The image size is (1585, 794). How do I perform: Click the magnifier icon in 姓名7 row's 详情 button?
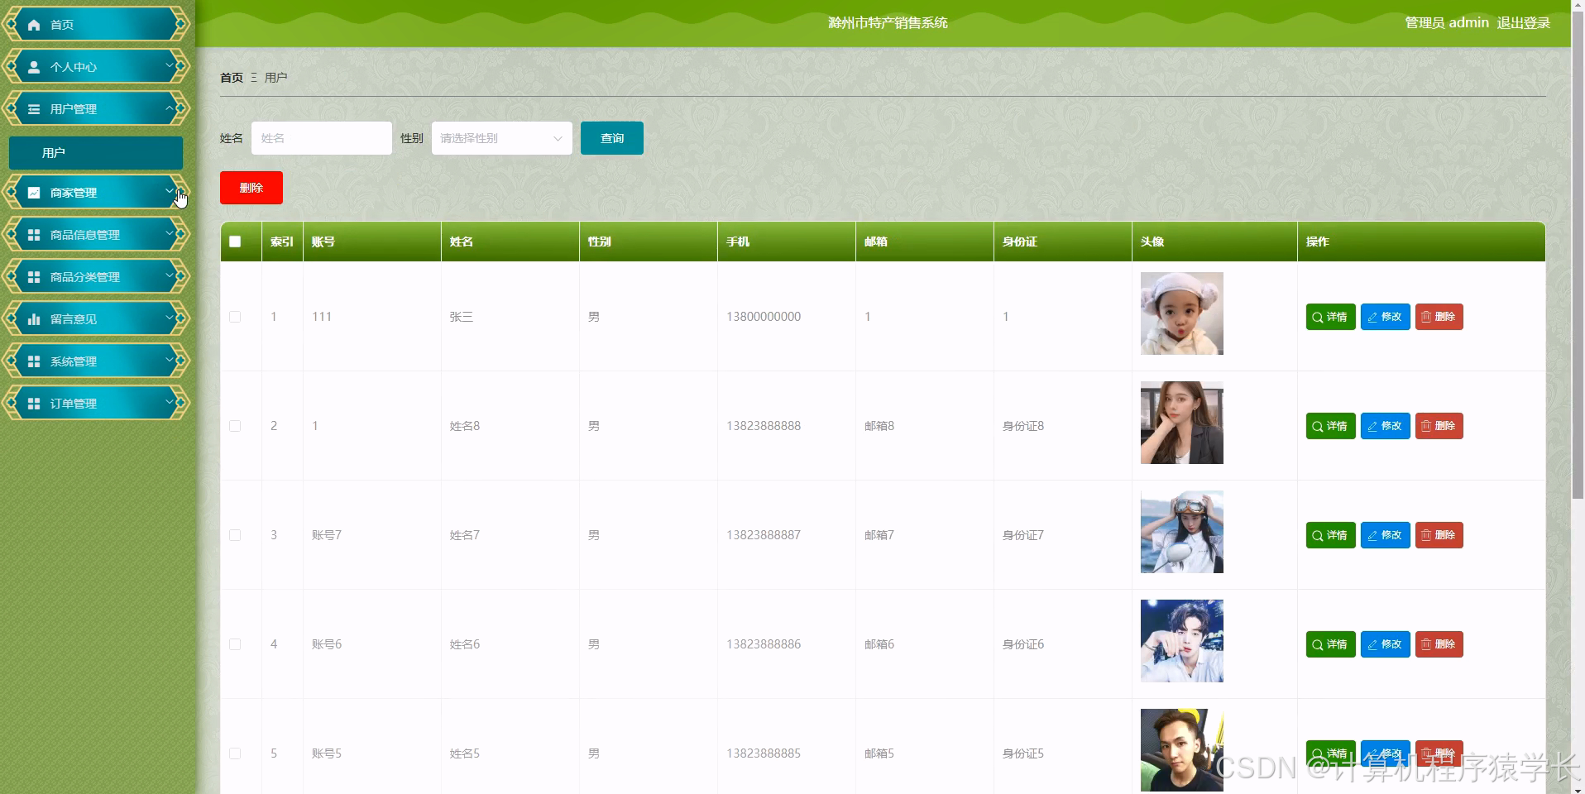coord(1318,535)
